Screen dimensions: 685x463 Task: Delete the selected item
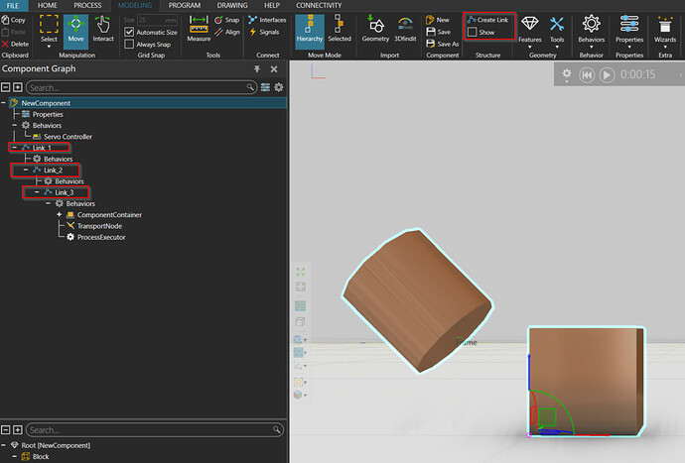tap(15, 44)
